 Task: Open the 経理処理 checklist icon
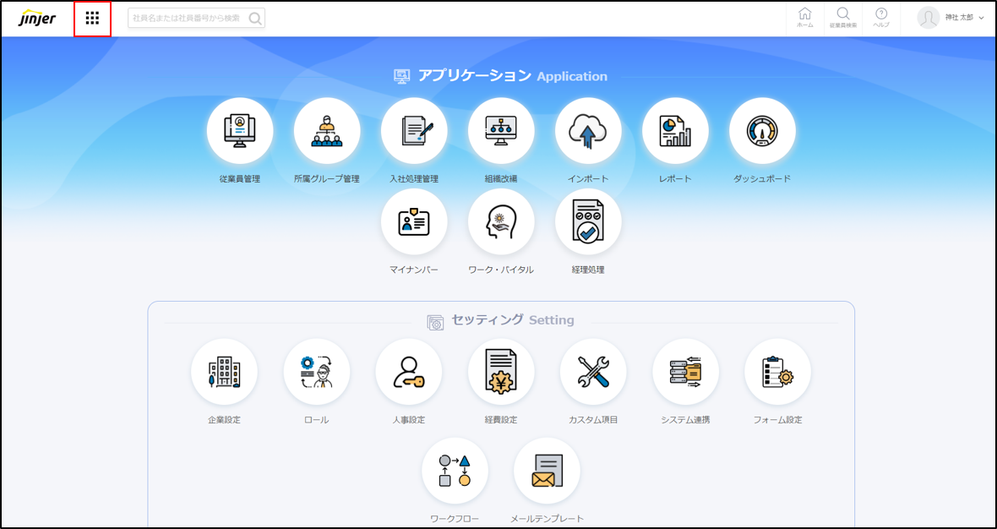pos(588,221)
